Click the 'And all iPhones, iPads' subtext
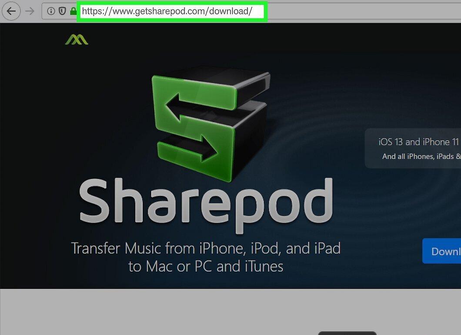Image resolution: width=461 pixels, height=335 pixels. [x=421, y=157]
